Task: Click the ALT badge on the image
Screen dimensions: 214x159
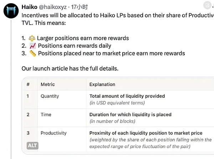Action: [x=32, y=145]
